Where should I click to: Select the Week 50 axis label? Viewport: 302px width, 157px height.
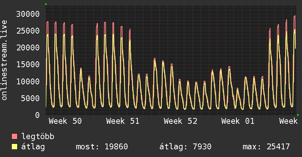coord(65,121)
